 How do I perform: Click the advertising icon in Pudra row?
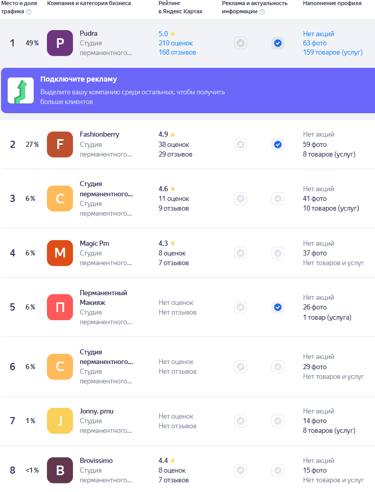(x=241, y=43)
